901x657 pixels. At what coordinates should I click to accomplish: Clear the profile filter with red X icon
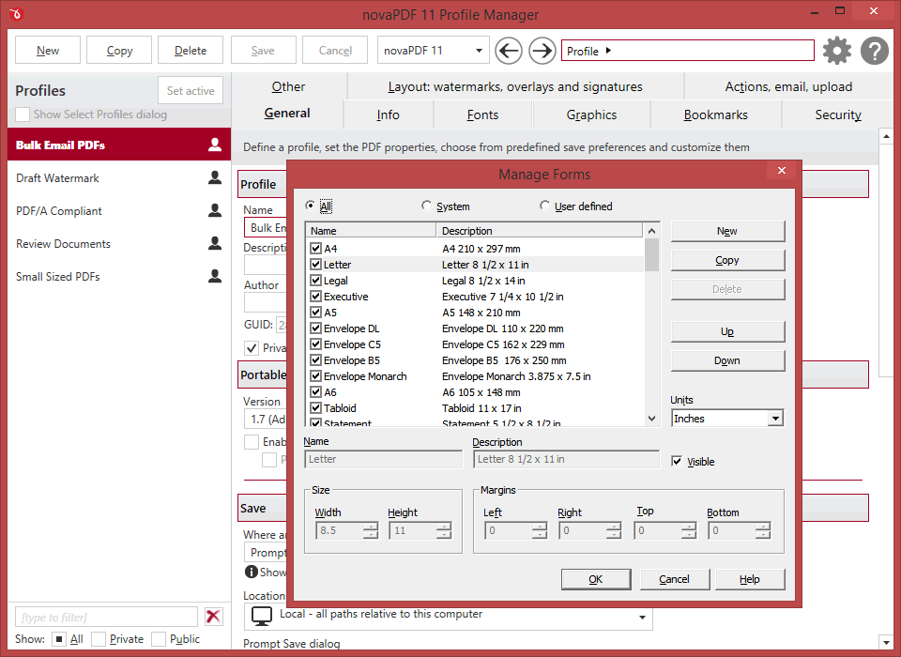click(213, 617)
